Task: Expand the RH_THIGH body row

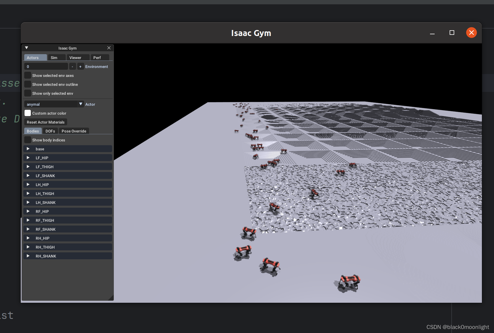Action: tap(68, 247)
